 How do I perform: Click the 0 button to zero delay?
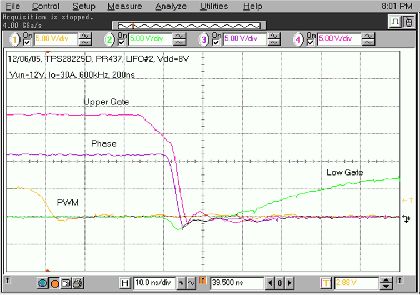pos(279,283)
